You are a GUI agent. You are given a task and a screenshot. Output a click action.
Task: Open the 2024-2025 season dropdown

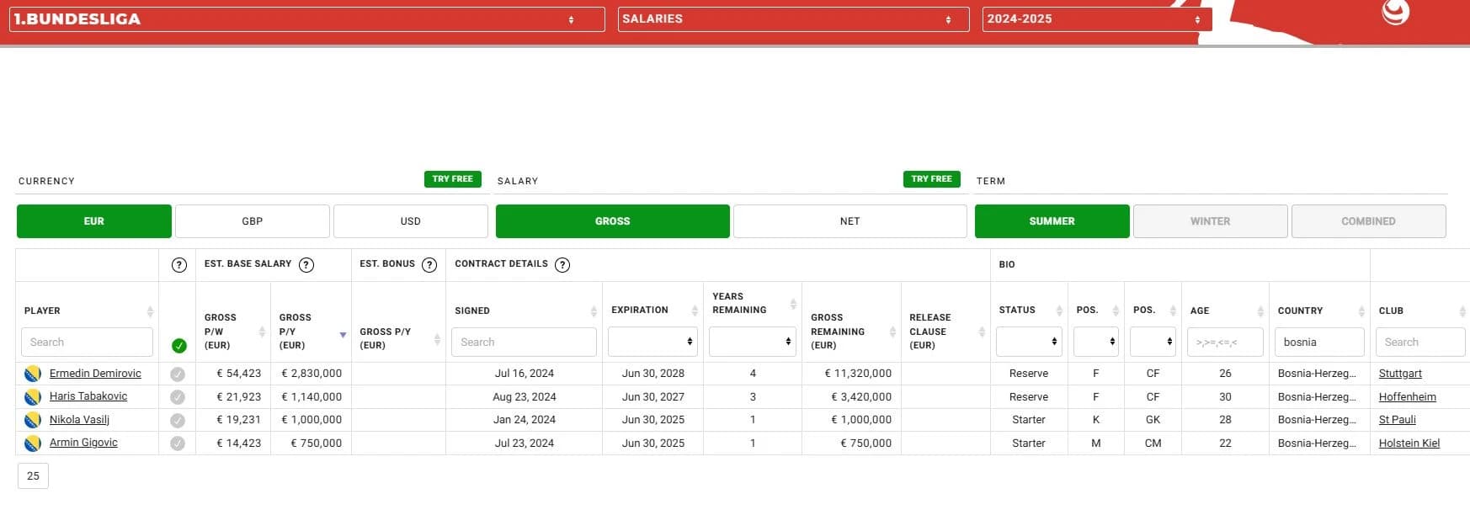pos(1097,19)
